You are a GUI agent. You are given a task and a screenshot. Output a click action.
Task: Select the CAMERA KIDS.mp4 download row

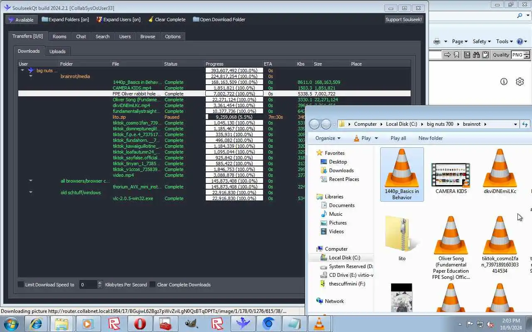pyautogui.click(x=214, y=88)
